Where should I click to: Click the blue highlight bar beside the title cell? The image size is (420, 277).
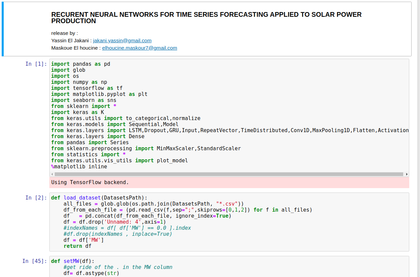3,29
